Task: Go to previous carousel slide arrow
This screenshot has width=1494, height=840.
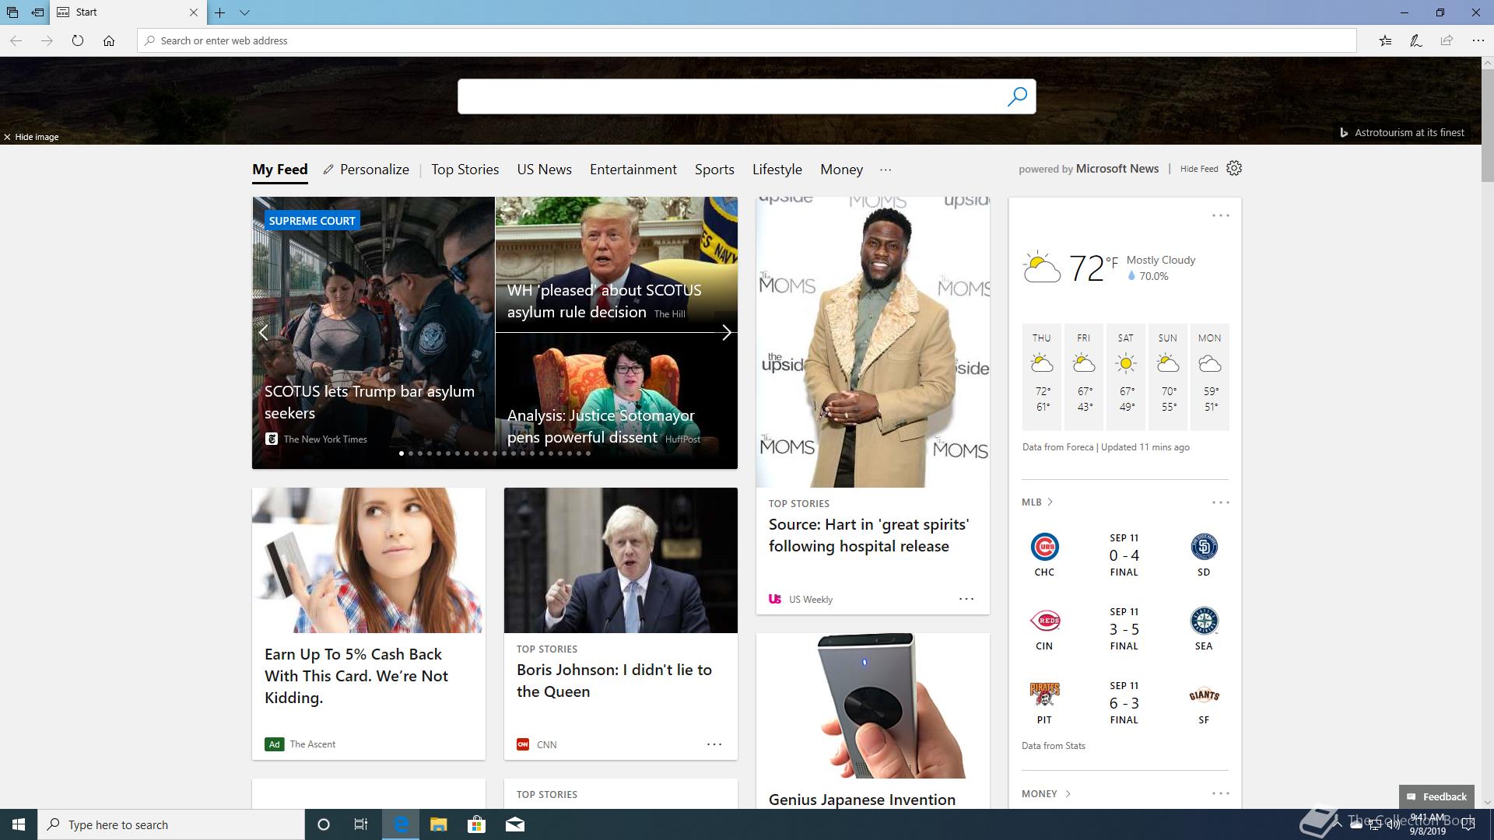Action: (x=264, y=333)
